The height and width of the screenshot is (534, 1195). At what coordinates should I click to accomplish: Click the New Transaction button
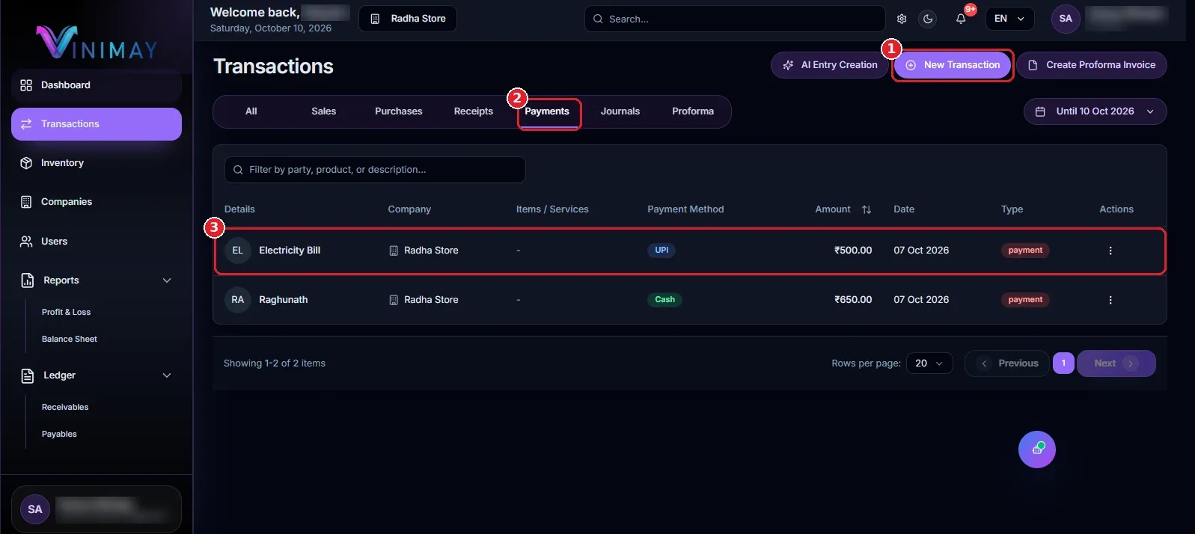[x=953, y=65]
